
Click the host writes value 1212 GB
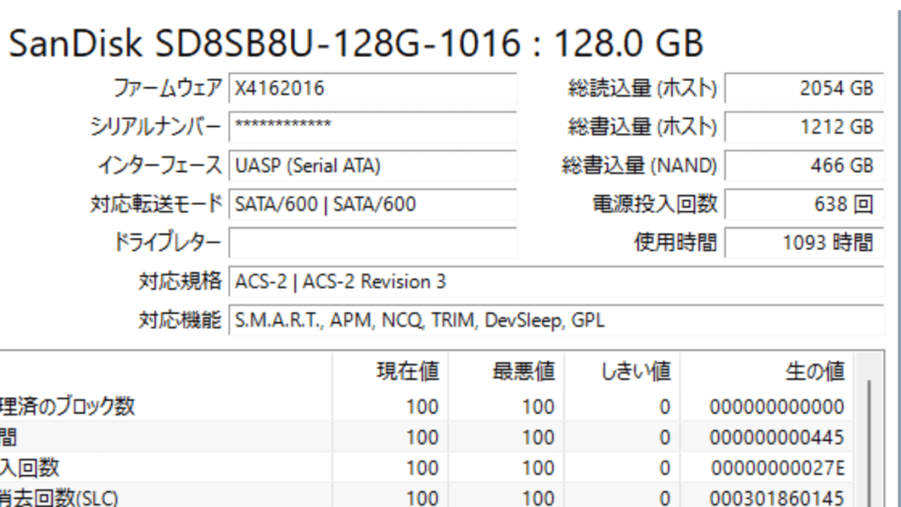tap(803, 127)
